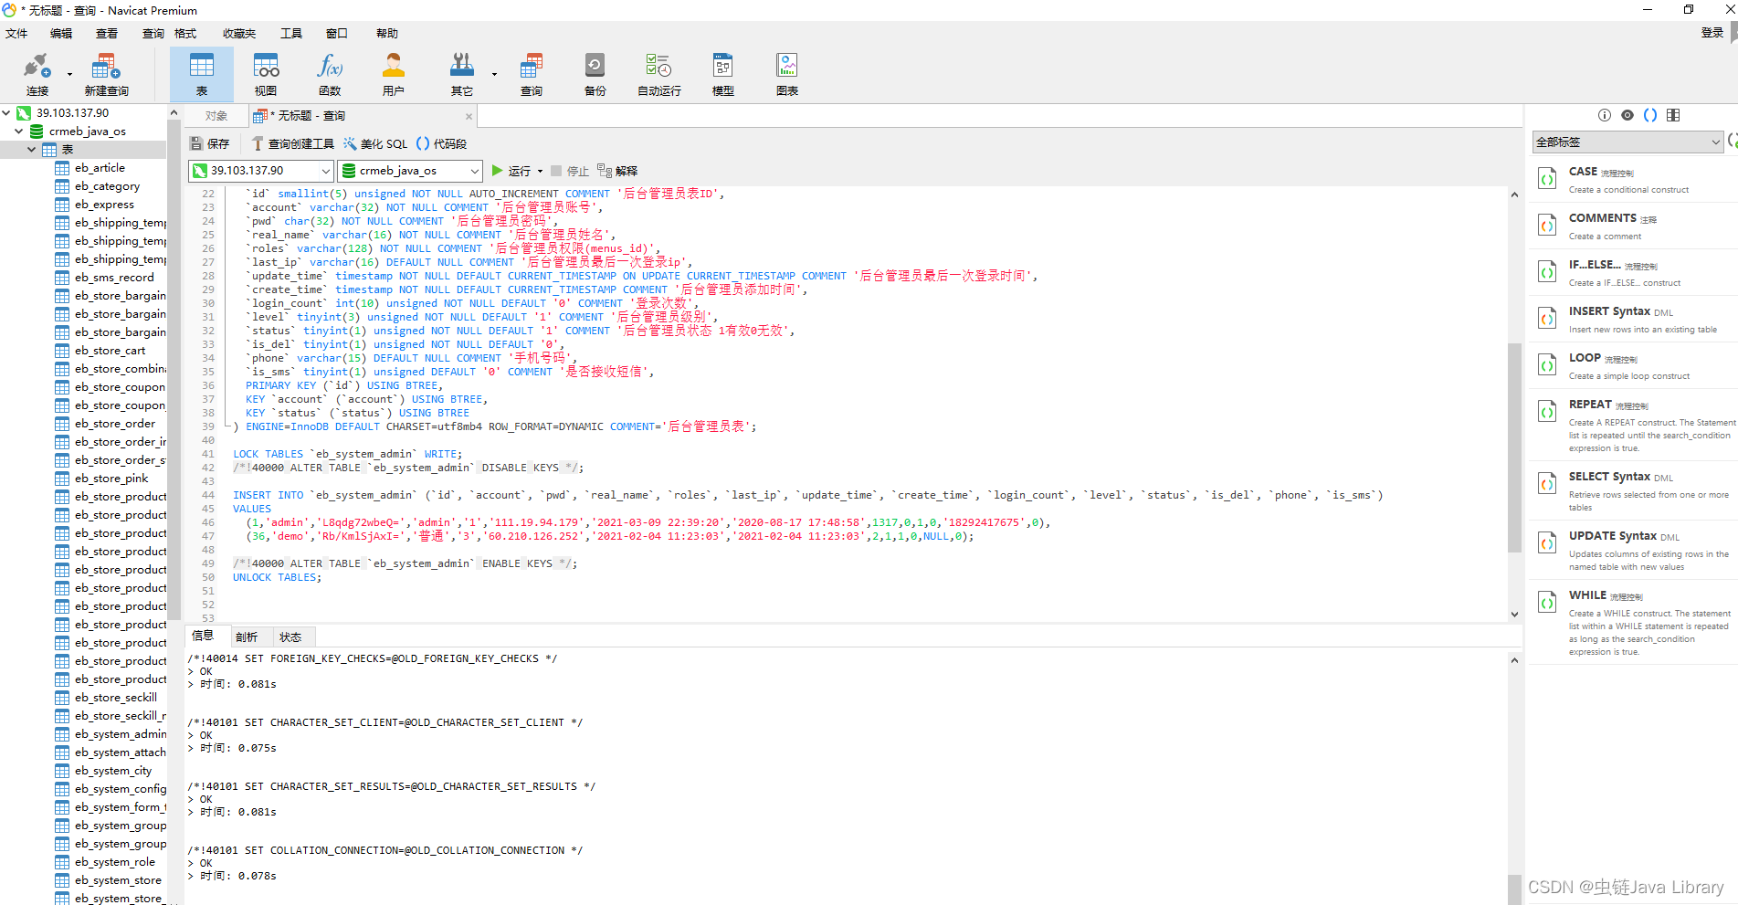
Task: Beautify SQL with 美化 SQL
Action: pyautogui.click(x=375, y=143)
